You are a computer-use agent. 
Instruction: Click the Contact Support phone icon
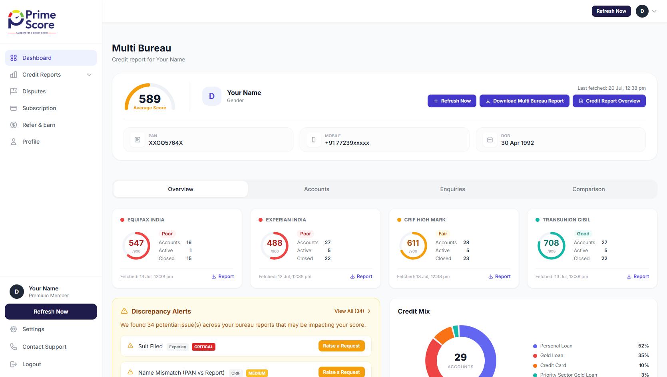pos(14,347)
